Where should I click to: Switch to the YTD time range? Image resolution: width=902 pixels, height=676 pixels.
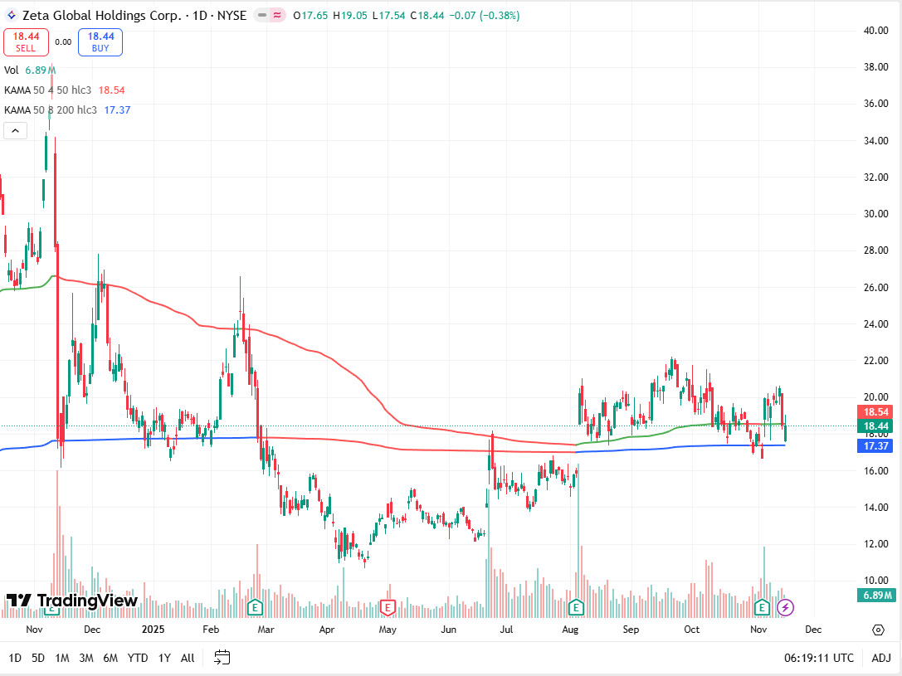(x=138, y=658)
